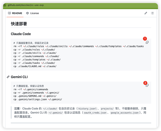Click the 快速部署 heading

point(19,24)
